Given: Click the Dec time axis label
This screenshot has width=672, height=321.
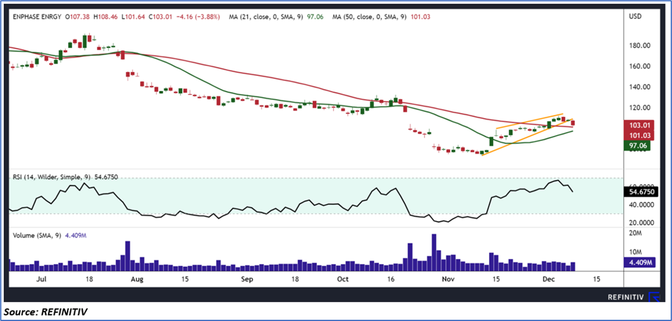Looking at the screenshot, I should 550,279.
